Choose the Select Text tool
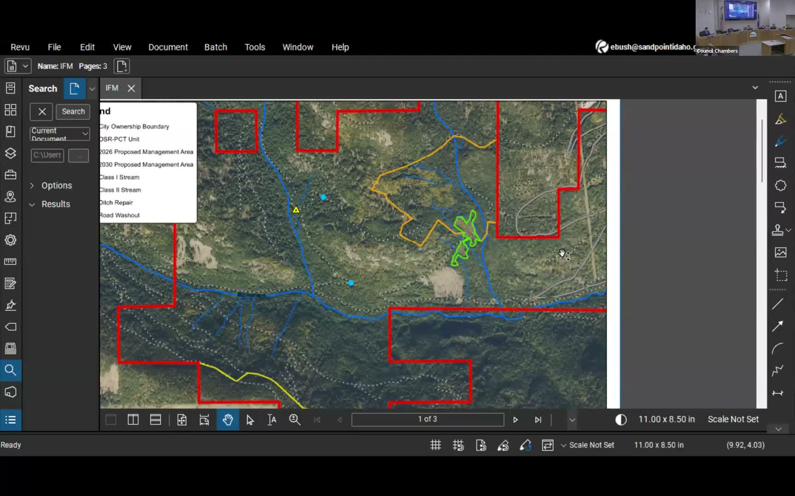 coord(272,420)
